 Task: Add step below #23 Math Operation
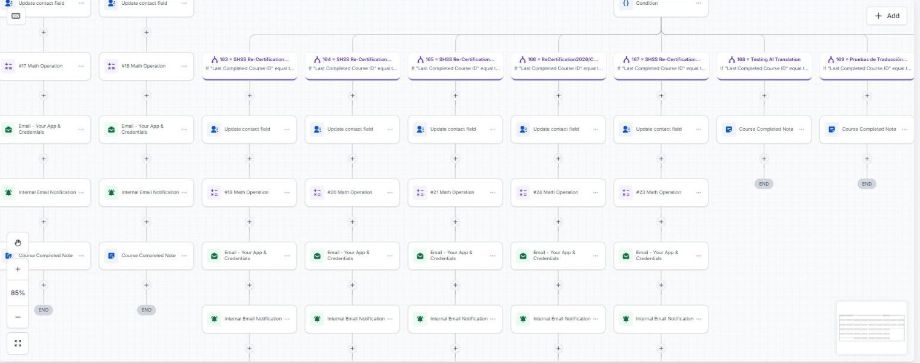[x=661, y=221]
